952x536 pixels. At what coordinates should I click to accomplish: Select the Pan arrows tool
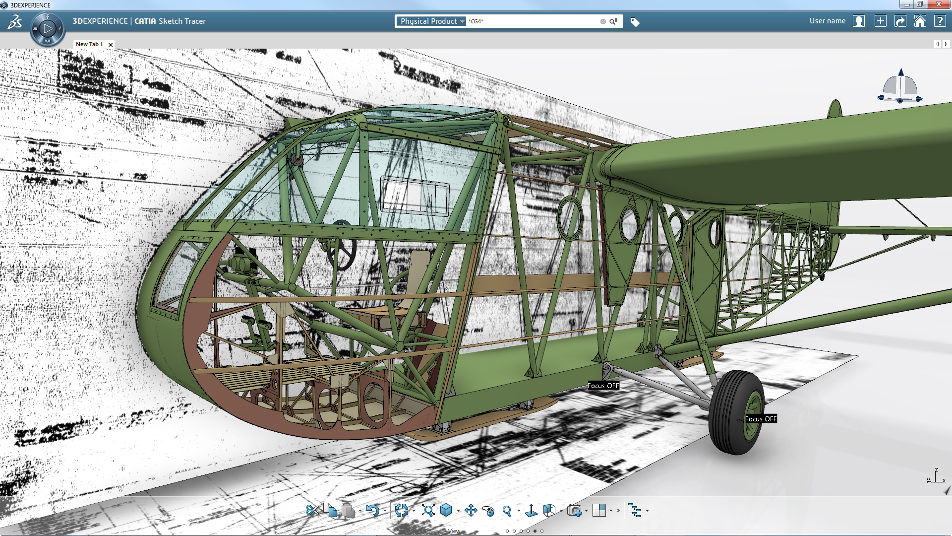point(471,510)
